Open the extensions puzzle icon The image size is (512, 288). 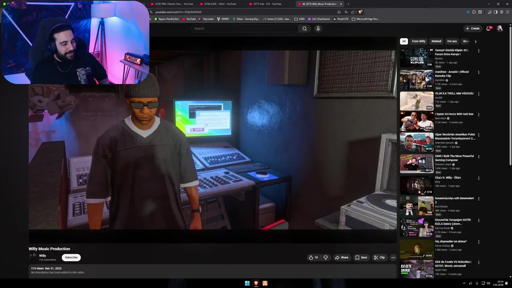pos(474,12)
